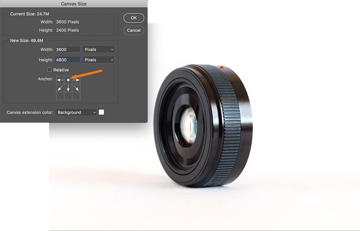Choose the anchor cell with down-right diagonal arrow
This screenshot has width=360, height=231.
click(x=76, y=88)
